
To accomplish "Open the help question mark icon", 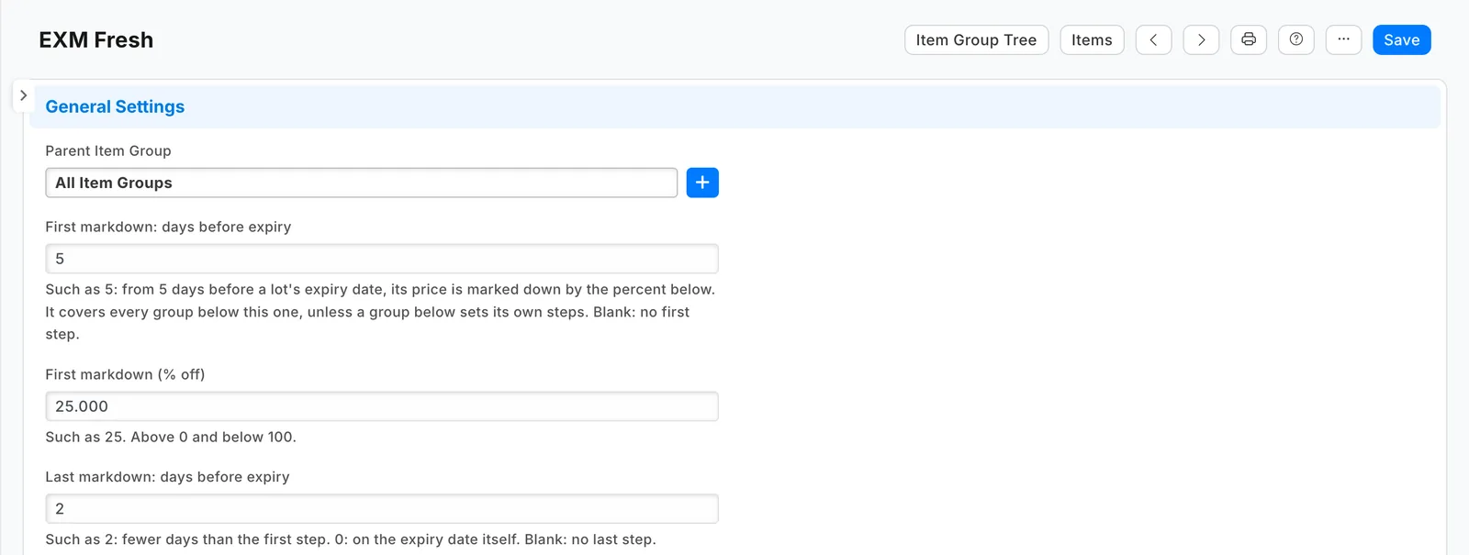I will click(1296, 39).
